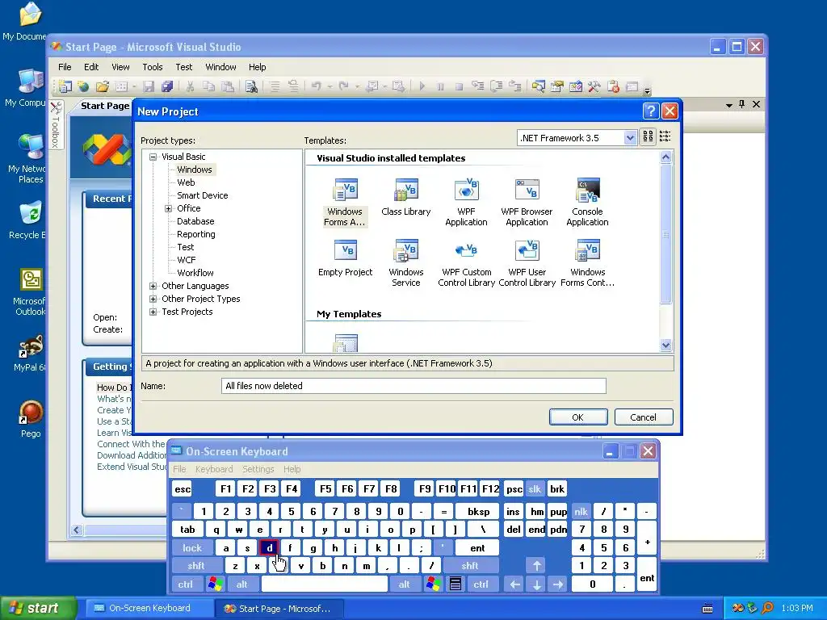
Task: Expand the Other Languages node
Action: [153, 286]
